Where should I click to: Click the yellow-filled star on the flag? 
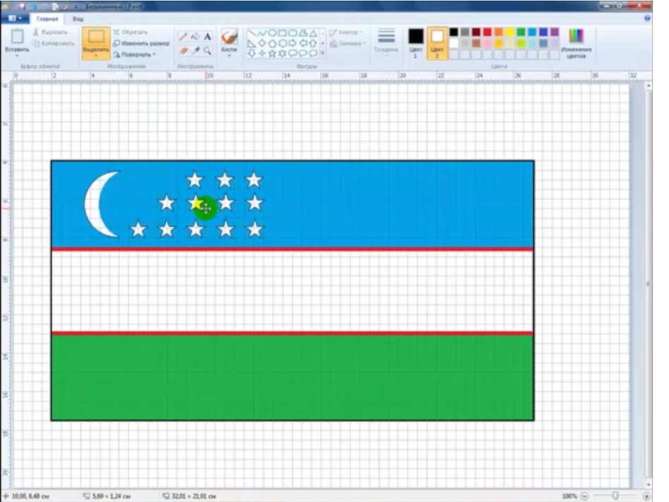196,203
